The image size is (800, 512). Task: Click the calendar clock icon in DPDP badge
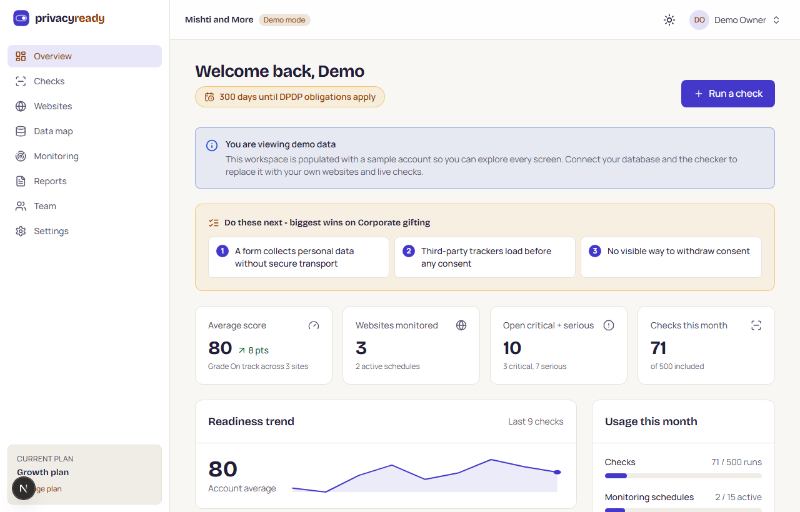click(209, 97)
